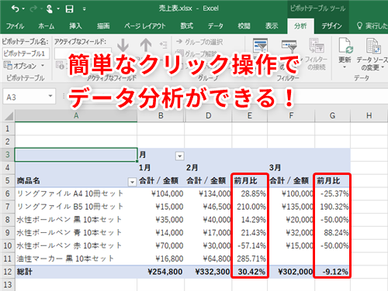This screenshot has width=388, height=291.
Task: Click the Select All corner triangle
Action: pos(9,116)
